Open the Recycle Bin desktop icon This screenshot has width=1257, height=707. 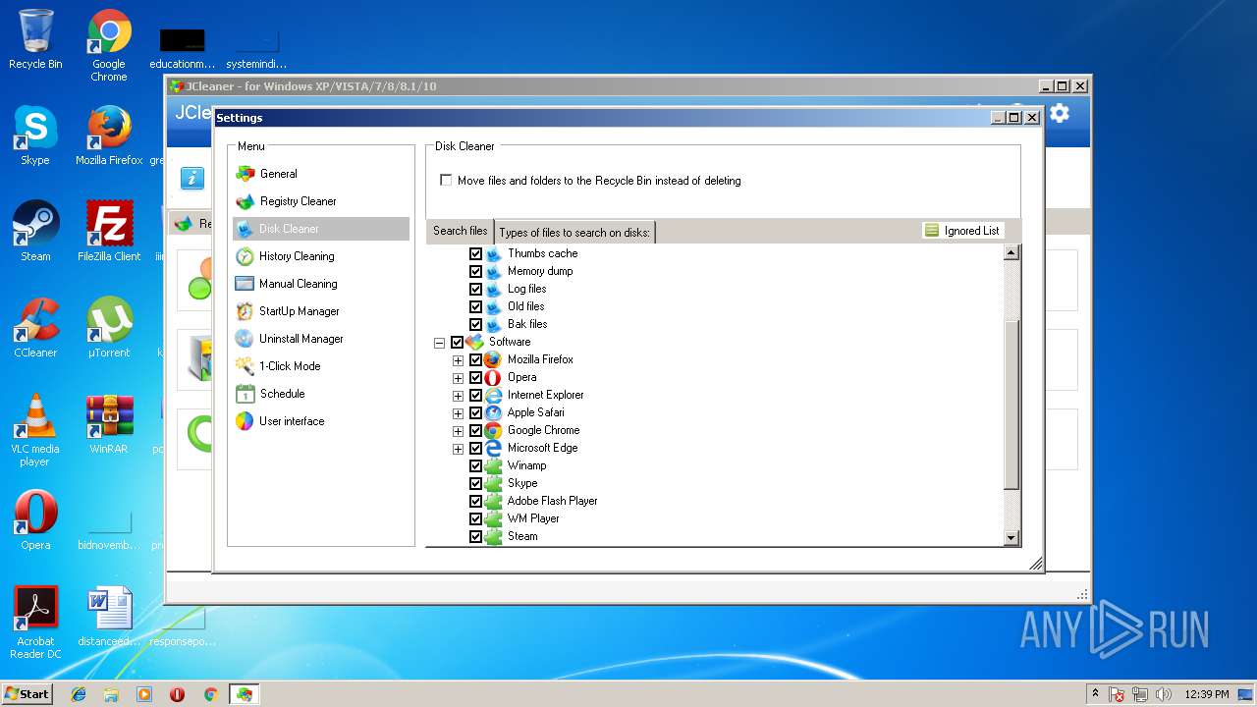pos(35,40)
